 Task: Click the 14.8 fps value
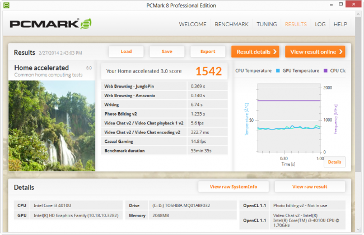click(x=198, y=141)
